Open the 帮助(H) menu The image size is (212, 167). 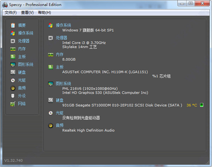[x=45, y=13]
